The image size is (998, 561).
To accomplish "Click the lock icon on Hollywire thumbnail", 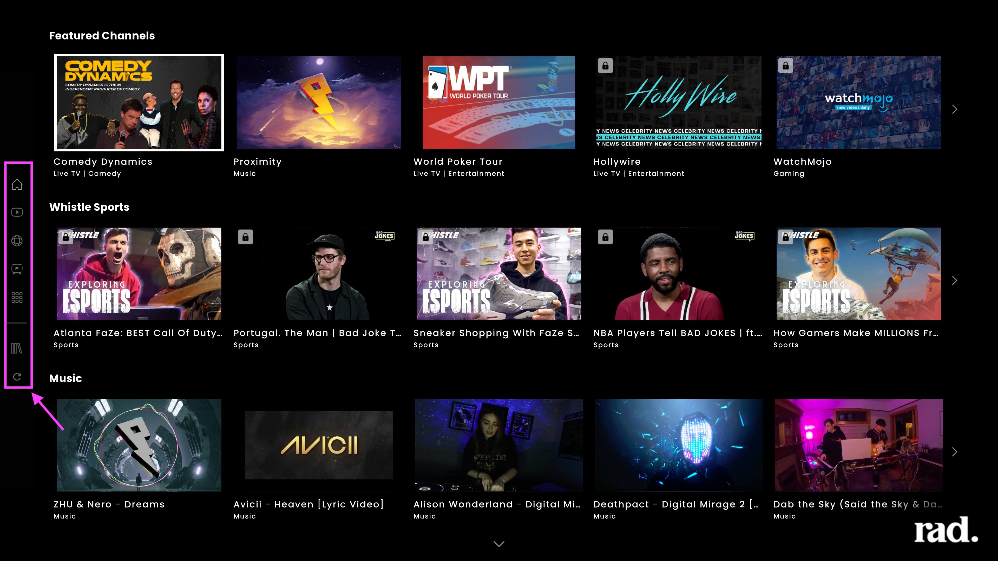I will coord(605,66).
